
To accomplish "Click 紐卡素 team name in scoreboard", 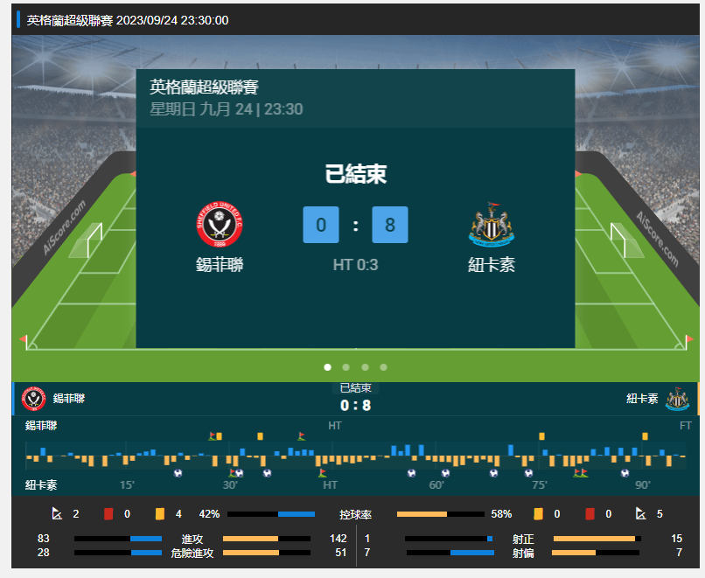I will [x=492, y=265].
